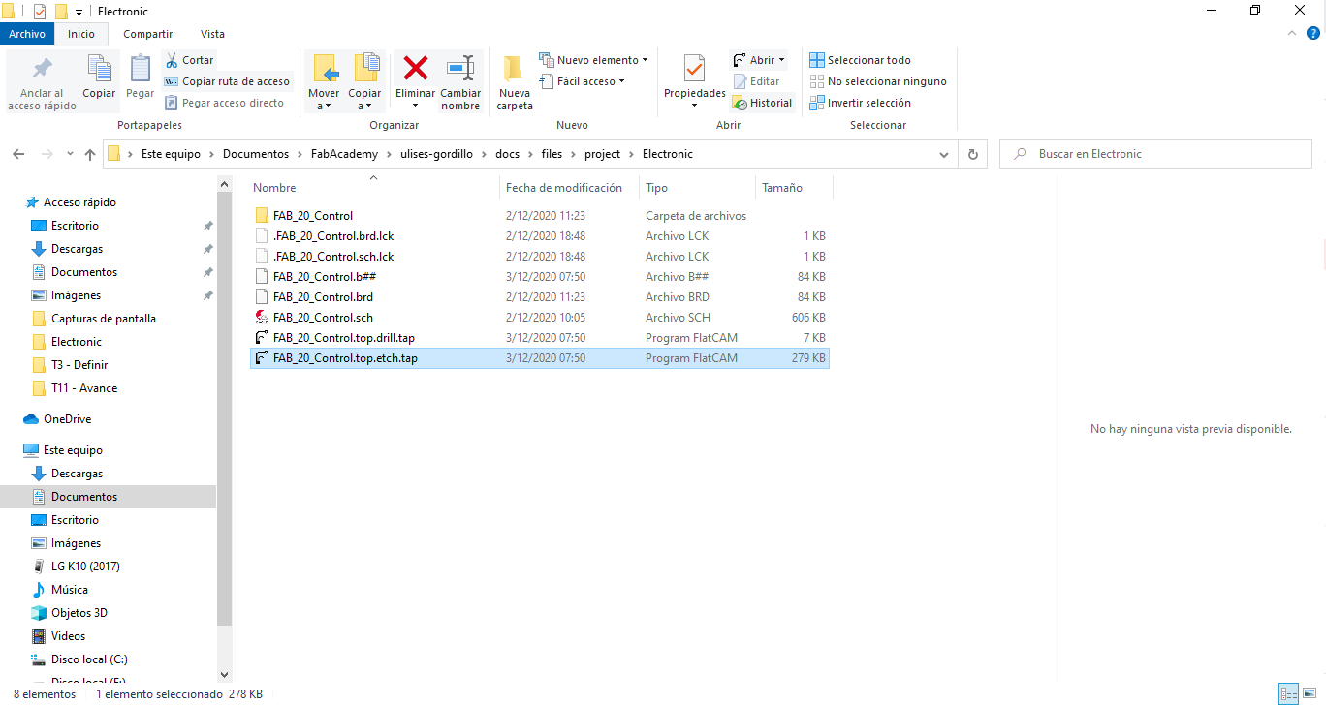Open file Propiedades
The width and height of the screenshot is (1326, 705).
click(x=694, y=82)
